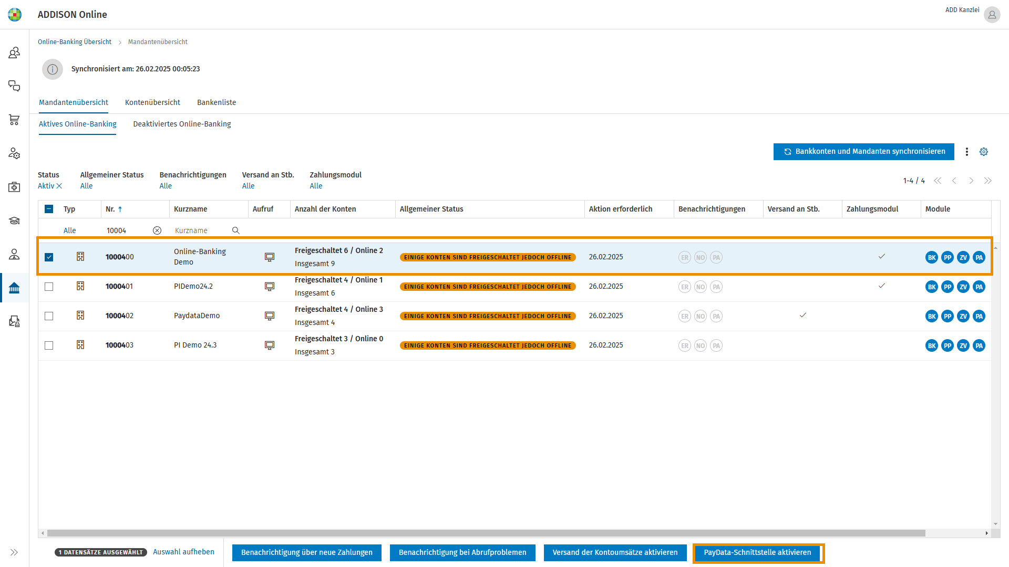The height and width of the screenshot is (567, 1009).
Task: Click the horizontal scrollbar of the table
Action: (x=486, y=533)
